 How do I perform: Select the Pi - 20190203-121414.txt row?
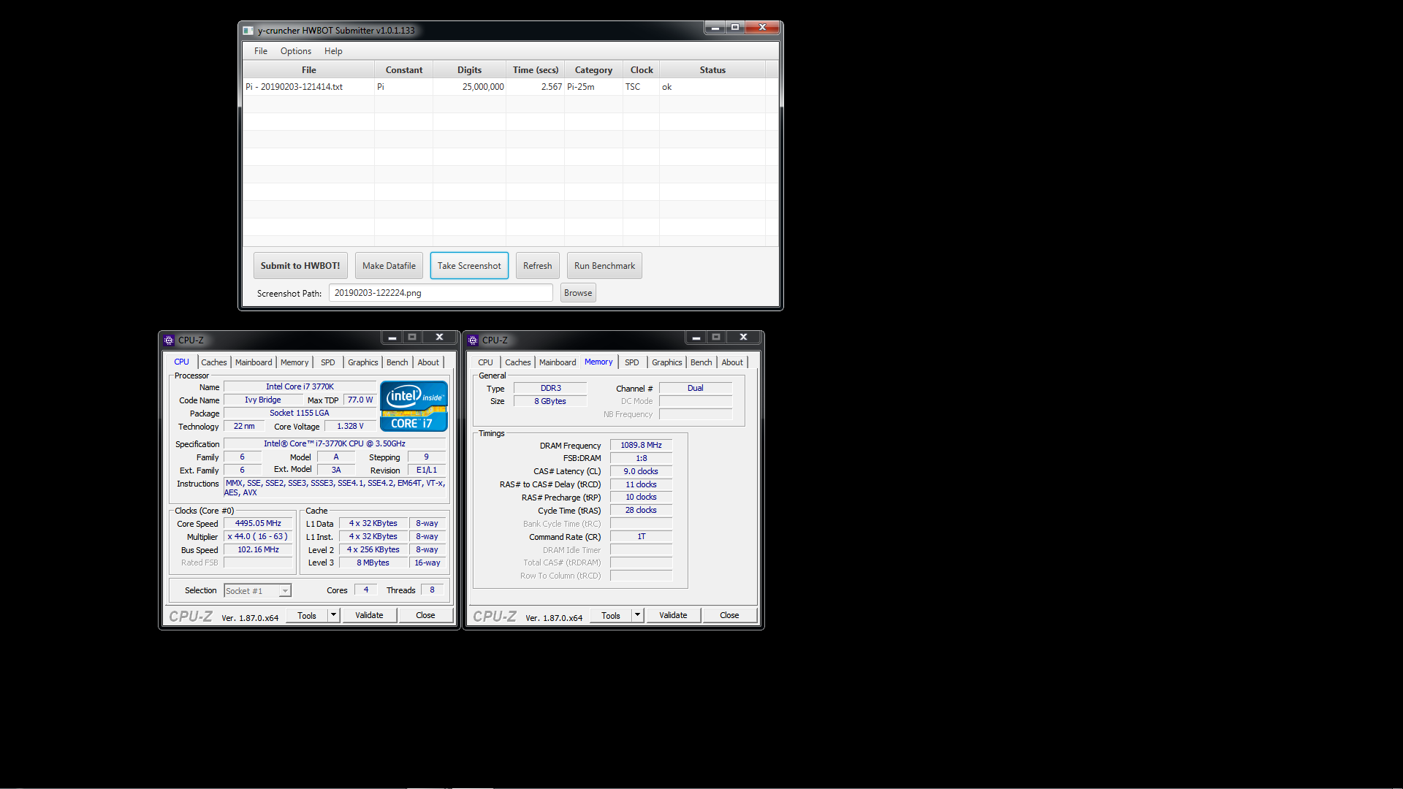pos(510,87)
